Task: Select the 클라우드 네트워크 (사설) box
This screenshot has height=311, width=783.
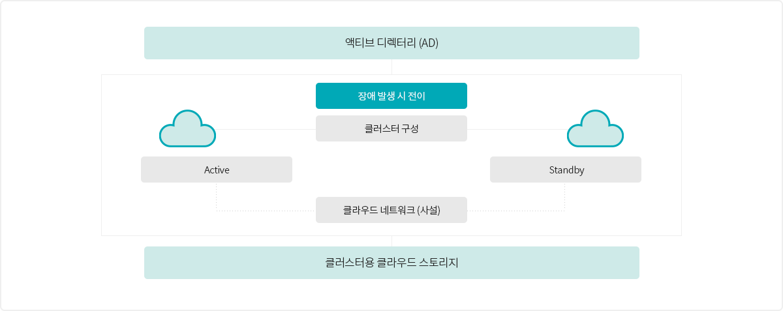Action: (391, 210)
